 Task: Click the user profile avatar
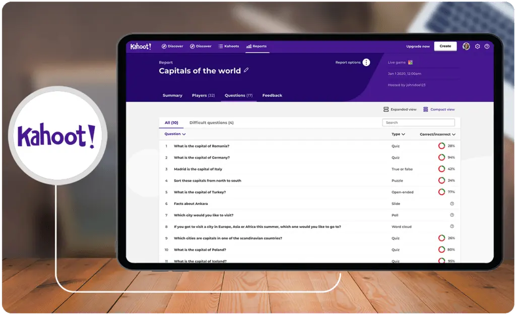[x=466, y=46]
